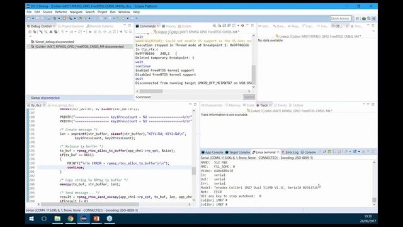This screenshot has height=227, width=403.
Task: Switch to the History tab
Action: pyautogui.click(x=169, y=26)
